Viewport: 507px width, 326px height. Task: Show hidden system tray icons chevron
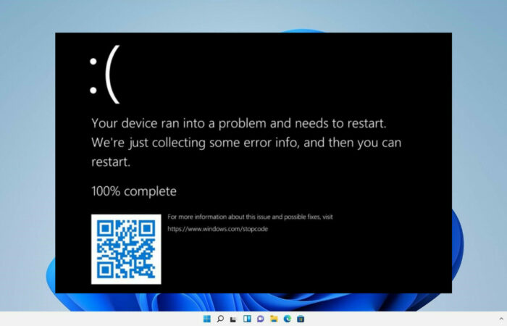coord(501,319)
